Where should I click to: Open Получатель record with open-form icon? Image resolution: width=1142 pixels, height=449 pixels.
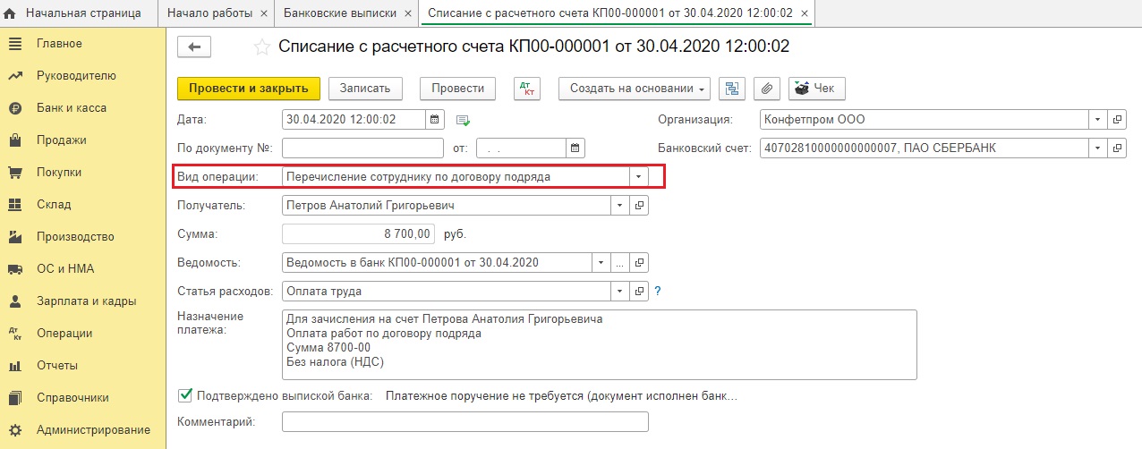(x=639, y=206)
